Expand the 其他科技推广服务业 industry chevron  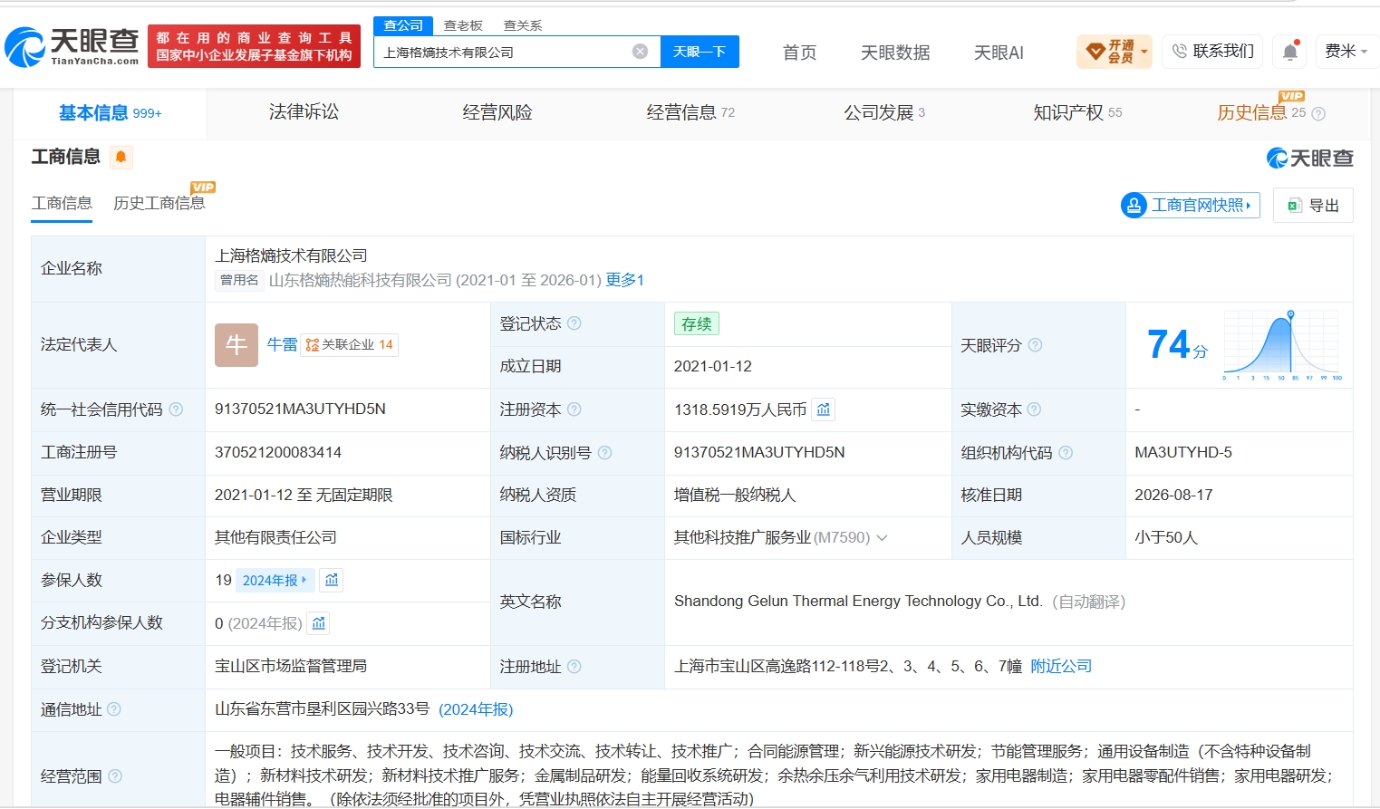click(882, 538)
